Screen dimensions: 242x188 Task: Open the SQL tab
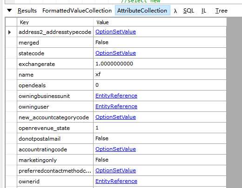188,11
